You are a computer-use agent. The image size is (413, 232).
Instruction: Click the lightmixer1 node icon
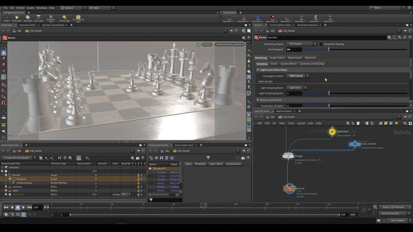pos(332,131)
